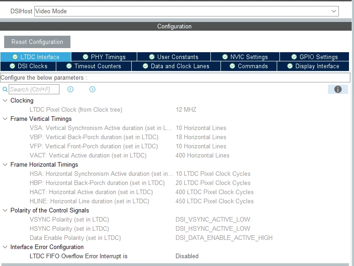The height and width of the screenshot is (266, 354).
Task: Click the green check icon on GPIO Settings
Action: point(294,57)
